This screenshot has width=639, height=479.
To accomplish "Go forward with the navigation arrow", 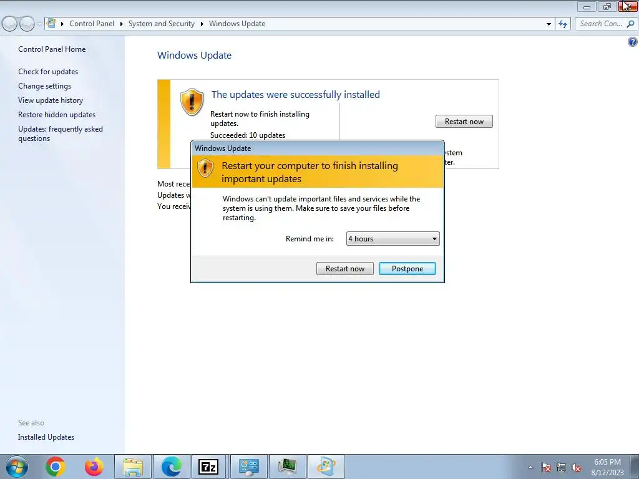I will click(x=27, y=24).
